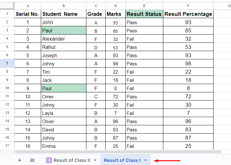The width and height of the screenshot is (231, 165).
Task: Add a new sheet with plus icon
Action: [x=20, y=160]
